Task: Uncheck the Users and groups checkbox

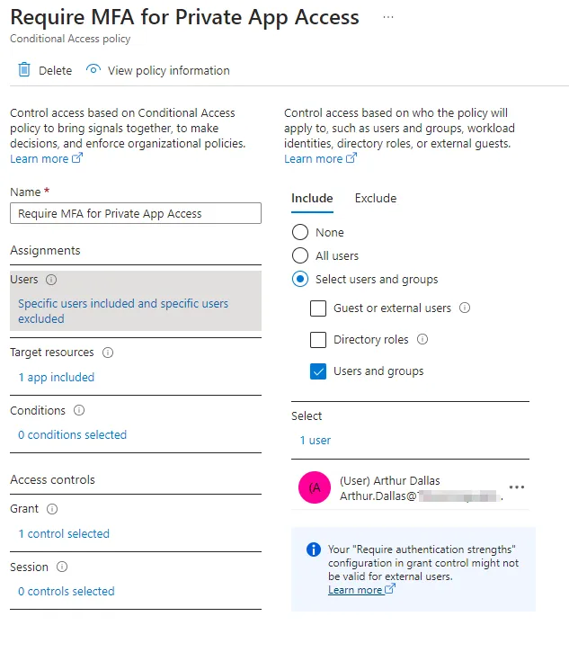Action: tap(318, 371)
